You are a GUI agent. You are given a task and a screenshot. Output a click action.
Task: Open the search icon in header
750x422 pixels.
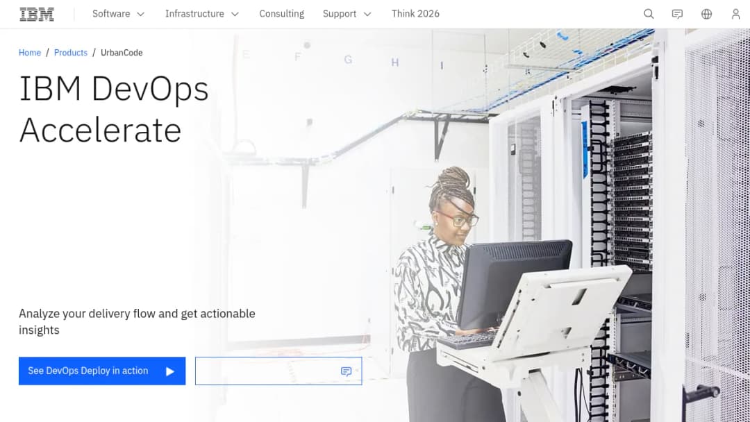649,14
